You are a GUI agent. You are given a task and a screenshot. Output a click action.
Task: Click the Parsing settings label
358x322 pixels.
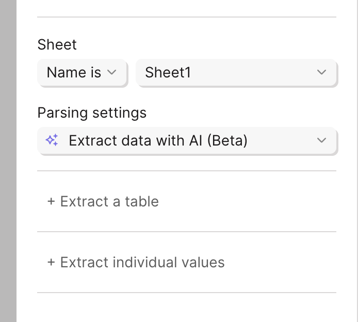(x=92, y=112)
